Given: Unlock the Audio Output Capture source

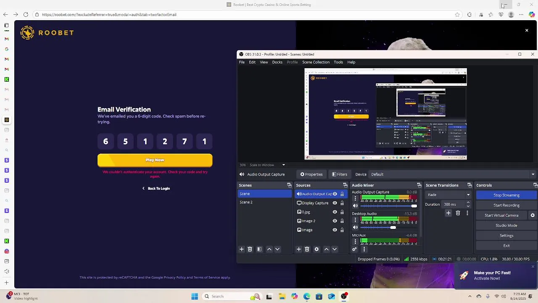Looking at the screenshot, I should pos(342,194).
